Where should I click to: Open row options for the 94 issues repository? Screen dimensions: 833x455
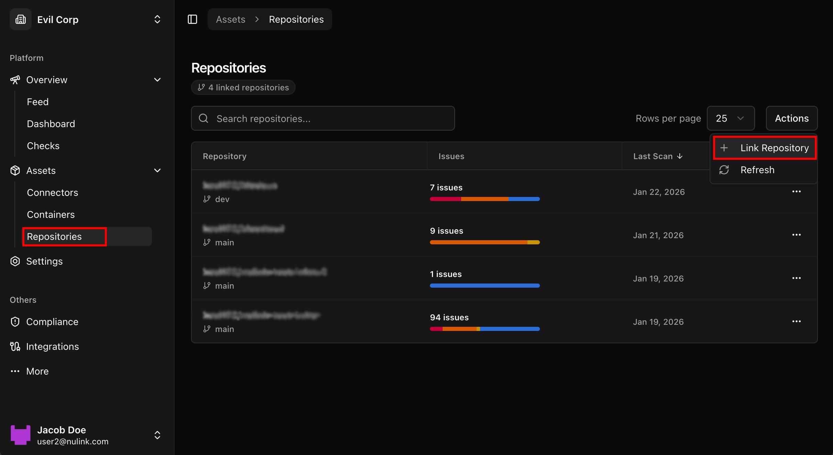click(796, 321)
